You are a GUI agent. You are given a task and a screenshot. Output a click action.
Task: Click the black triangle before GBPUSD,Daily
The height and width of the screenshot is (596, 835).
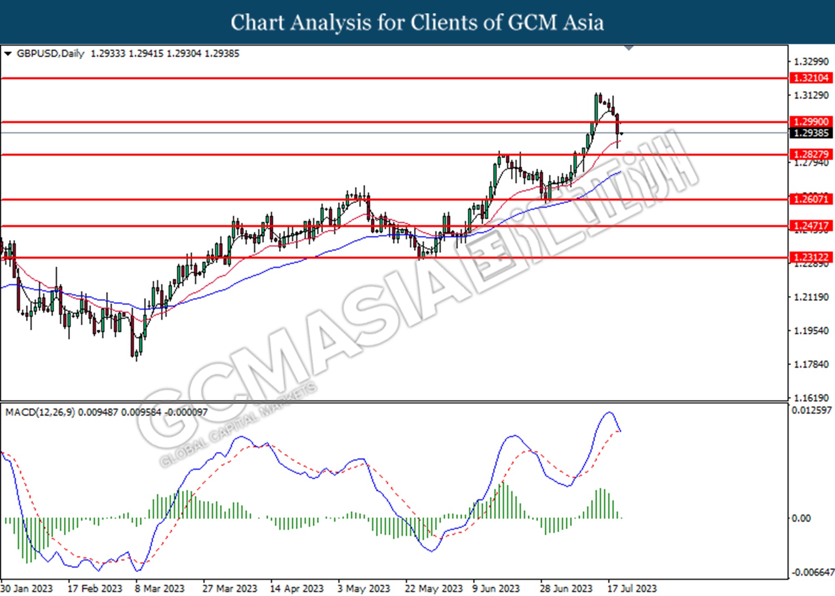8,54
